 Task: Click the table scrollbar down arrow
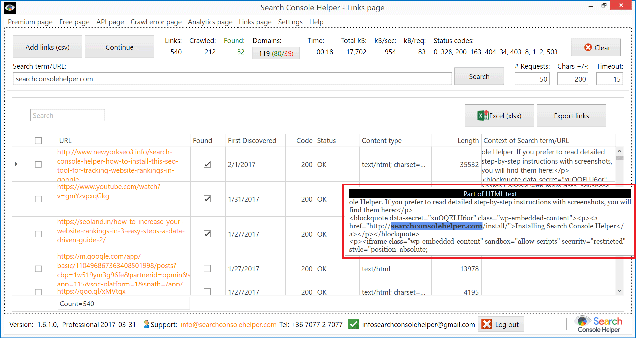(619, 291)
